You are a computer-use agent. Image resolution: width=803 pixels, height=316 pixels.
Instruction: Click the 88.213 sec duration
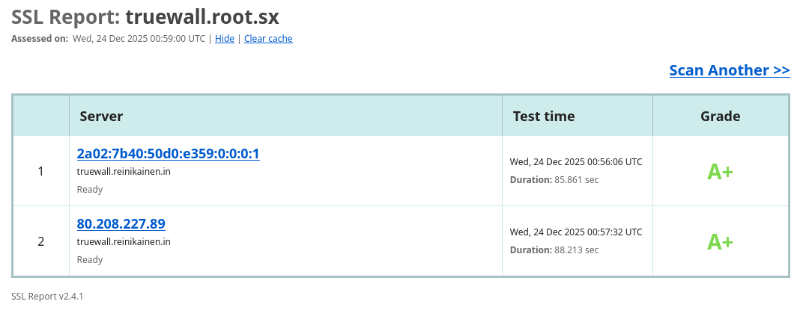tap(576, 250)
